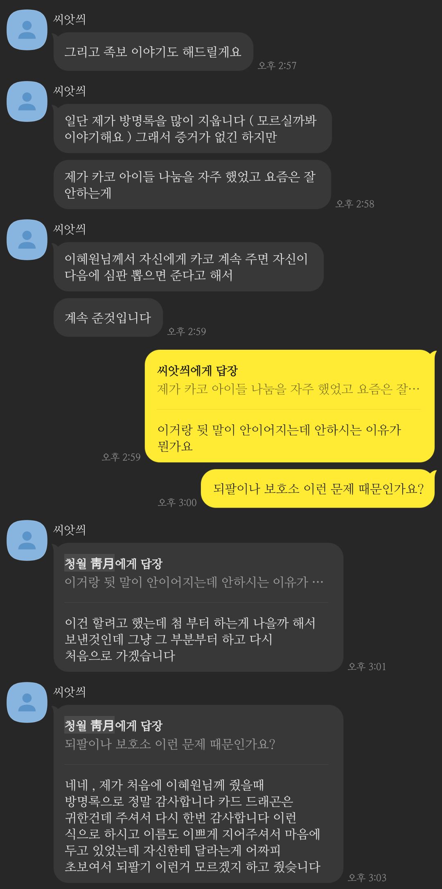Tap sender name 씨앗씌 above last message
Viewport: 442px width, 889px height.
(x=70, y=692)
